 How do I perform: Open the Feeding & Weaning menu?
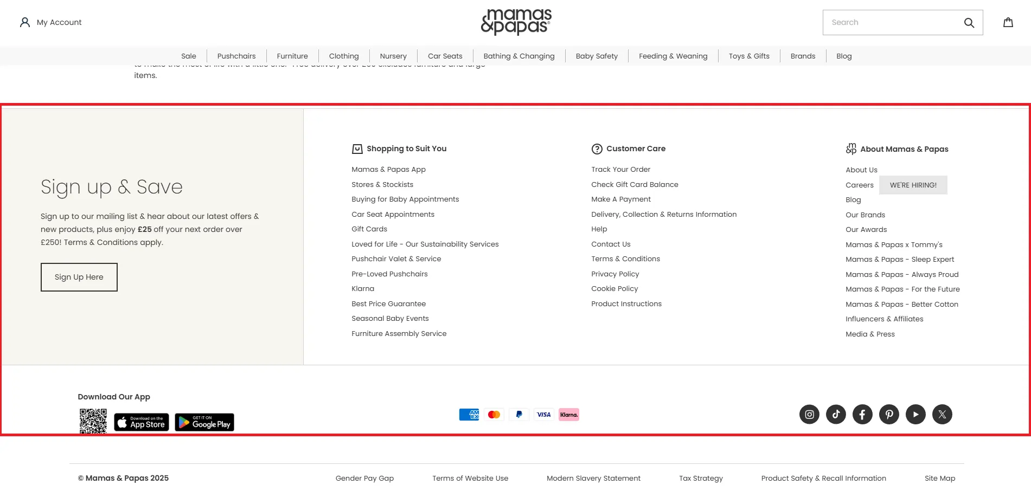click(673, 56)
